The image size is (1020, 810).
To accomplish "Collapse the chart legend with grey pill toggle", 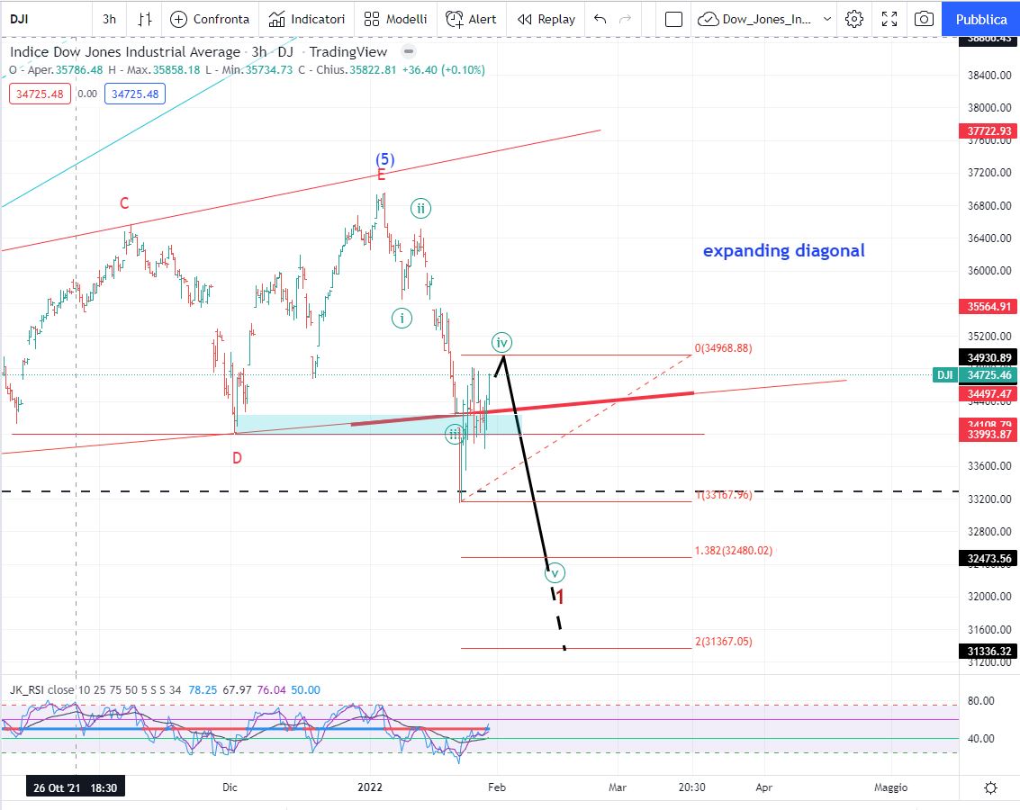I will point(409,51).
